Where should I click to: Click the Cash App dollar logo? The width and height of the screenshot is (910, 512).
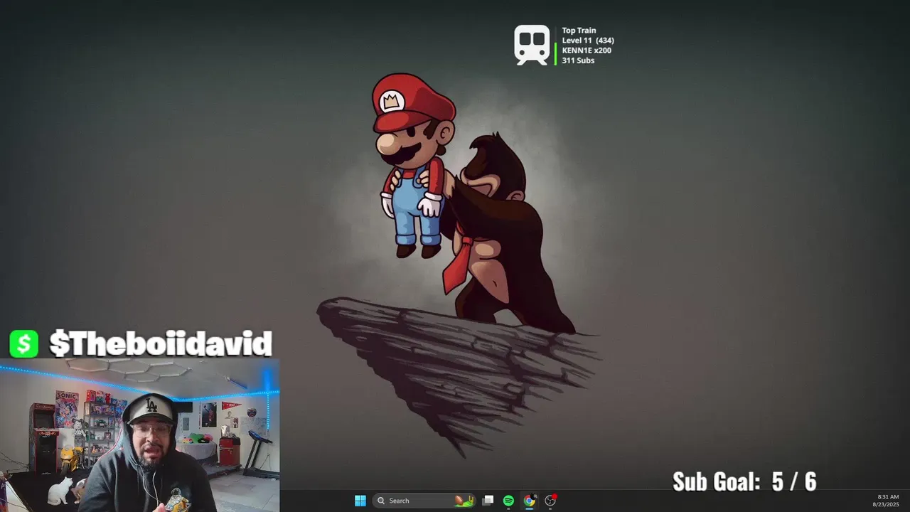coord(23,344)
